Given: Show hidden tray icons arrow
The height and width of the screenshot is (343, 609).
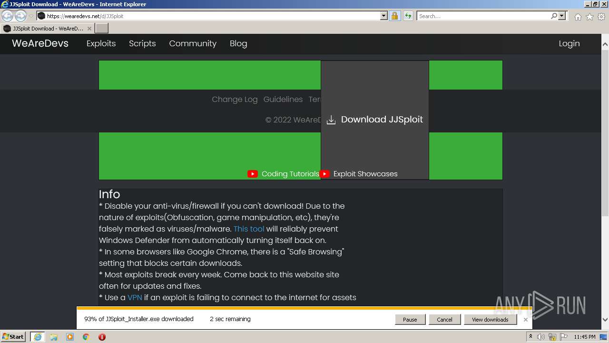Looking at the screenshot, I should [531, 337].
